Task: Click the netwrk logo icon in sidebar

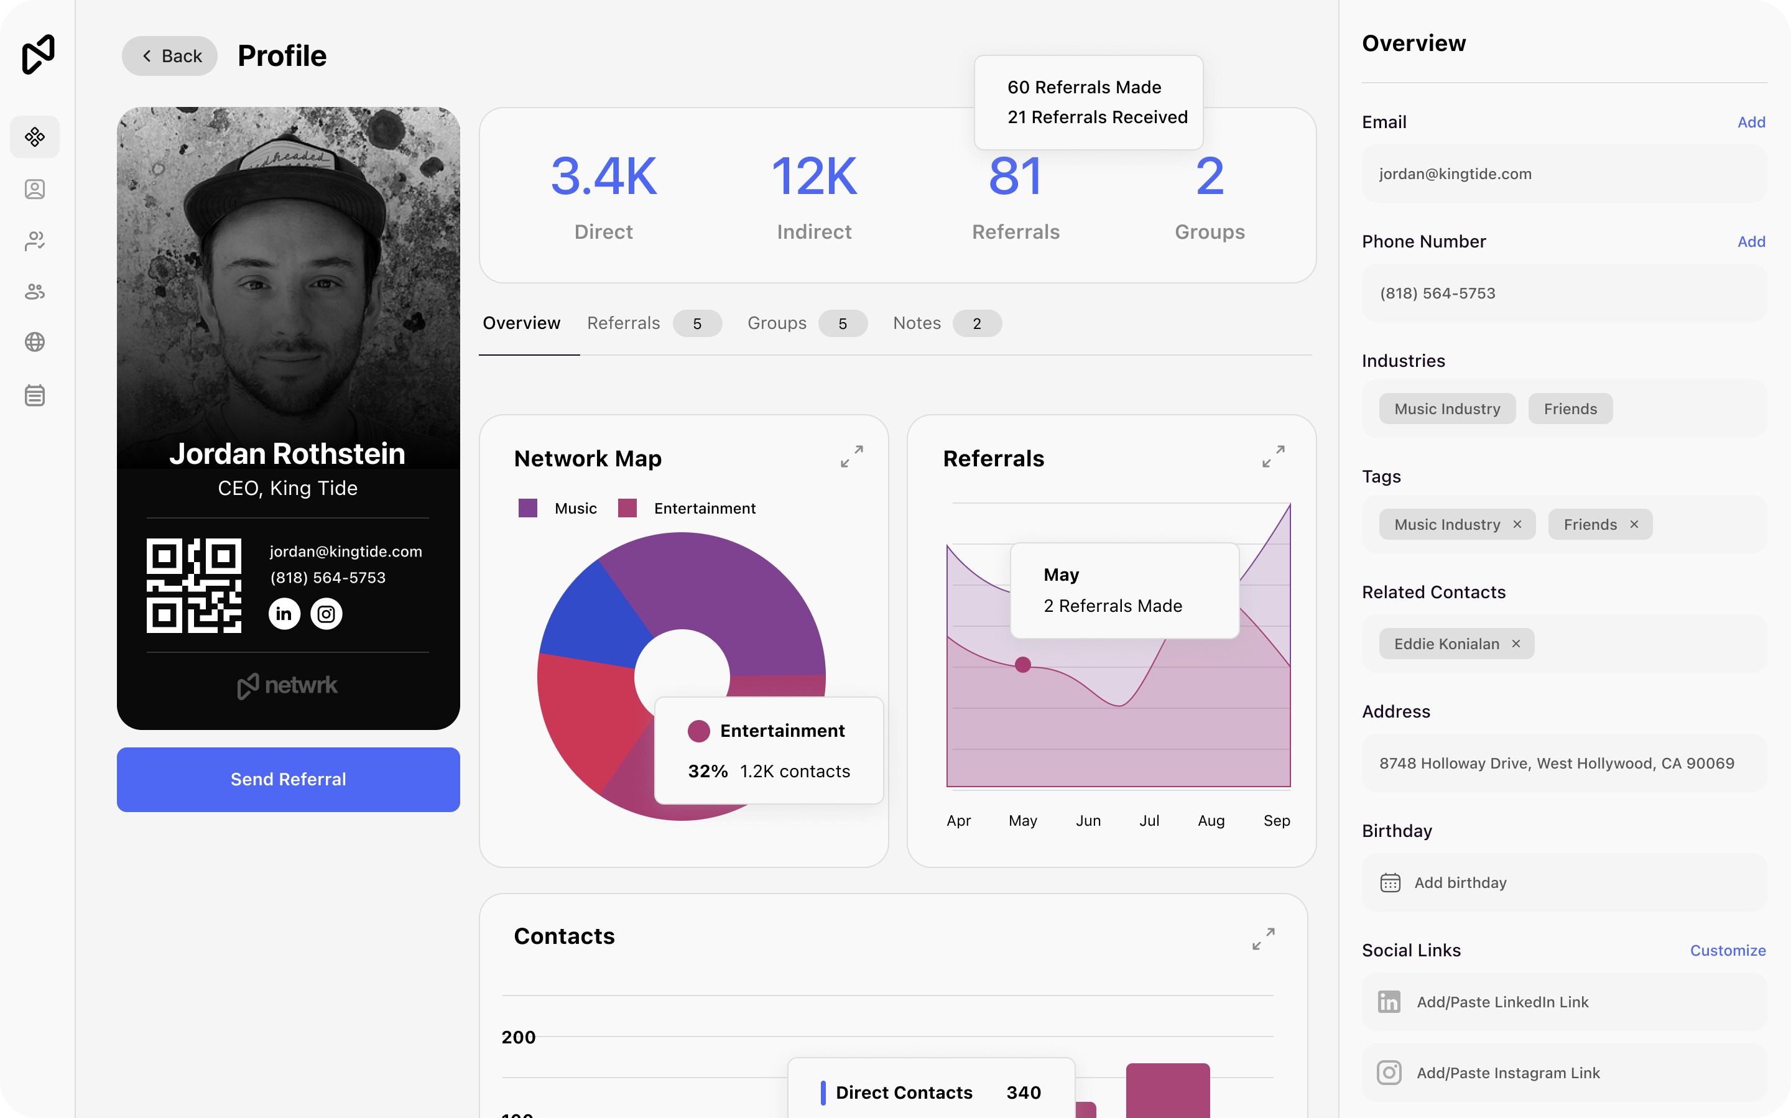Action: coord(38,54)
